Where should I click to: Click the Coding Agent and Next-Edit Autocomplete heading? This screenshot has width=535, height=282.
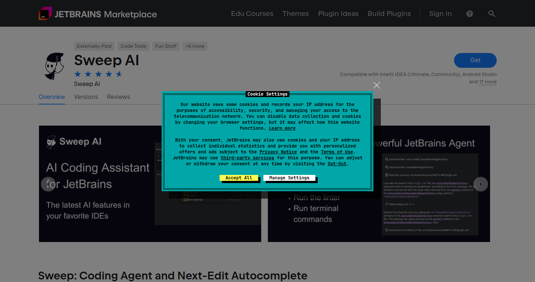point(173,276)
